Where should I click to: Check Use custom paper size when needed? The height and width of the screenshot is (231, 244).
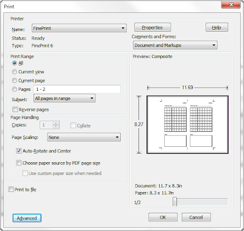tap(25, 173)
